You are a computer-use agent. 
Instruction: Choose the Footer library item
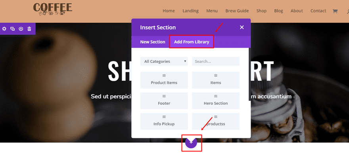(164, 101)
